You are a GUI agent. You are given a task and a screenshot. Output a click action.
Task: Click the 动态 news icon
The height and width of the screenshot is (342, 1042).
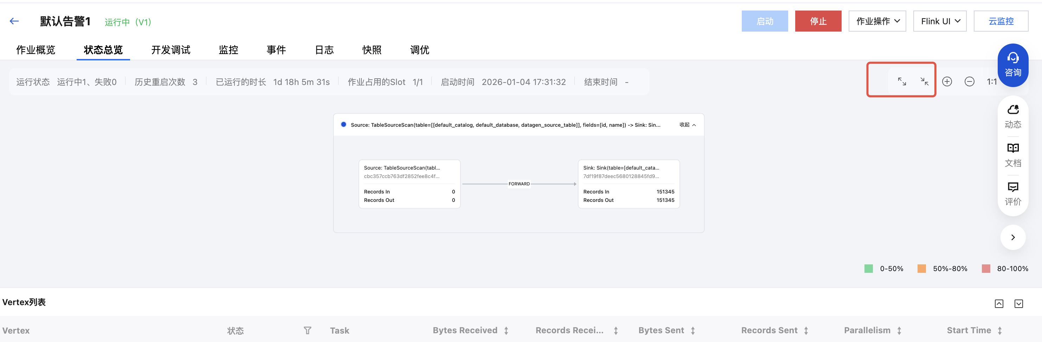(1012, 117)
